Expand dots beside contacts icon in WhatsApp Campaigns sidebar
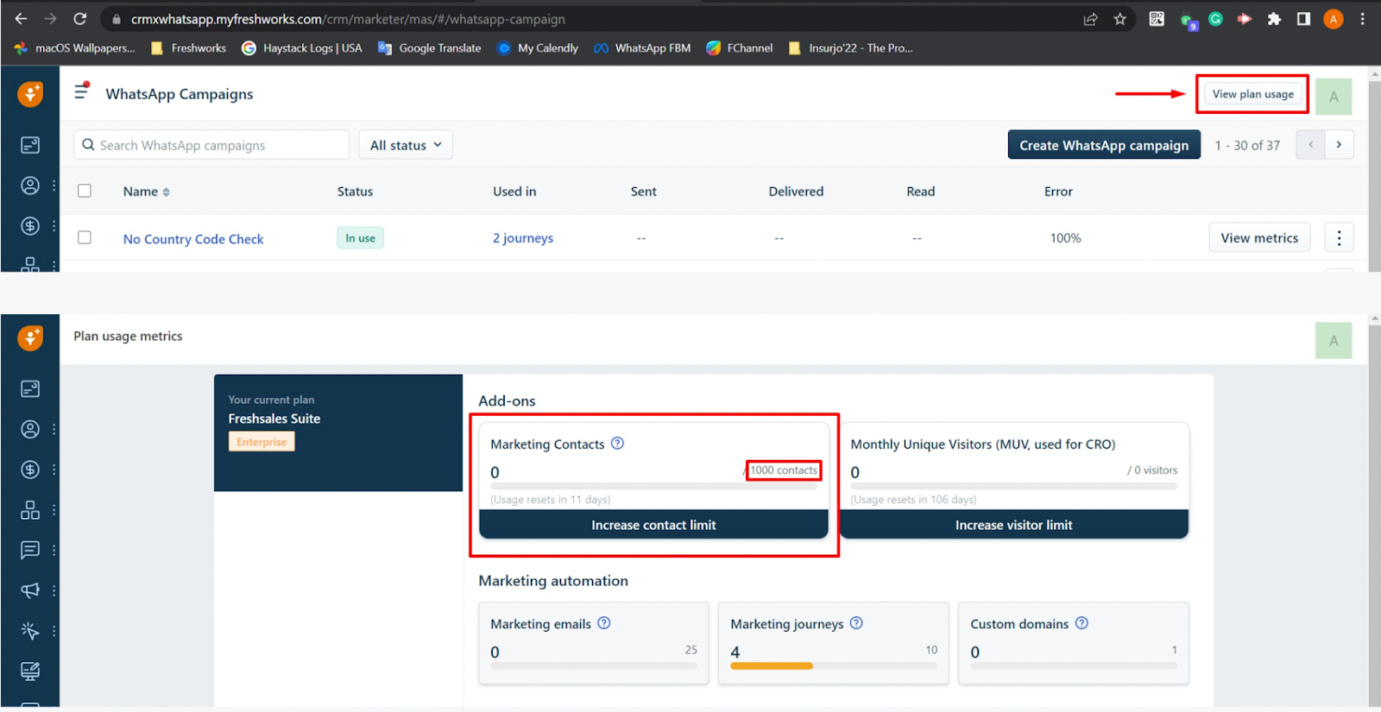This screenshot has height=712, width=1381. tap(54, 186)
